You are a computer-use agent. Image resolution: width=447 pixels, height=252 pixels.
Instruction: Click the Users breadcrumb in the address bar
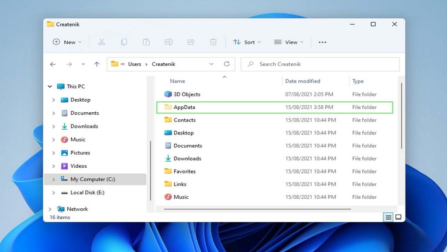point(134,64)
